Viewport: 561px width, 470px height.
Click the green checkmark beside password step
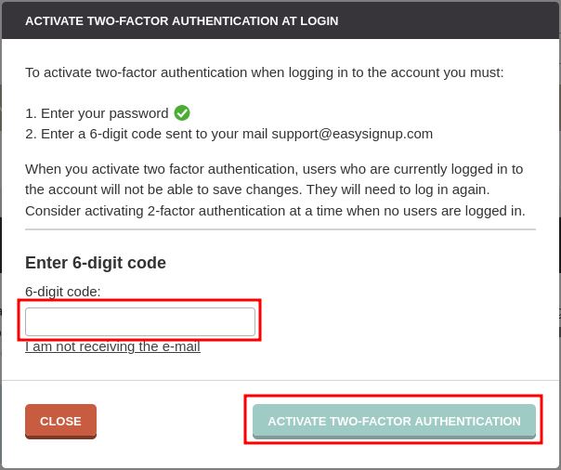pyautogui.click(x=182, y=113)
